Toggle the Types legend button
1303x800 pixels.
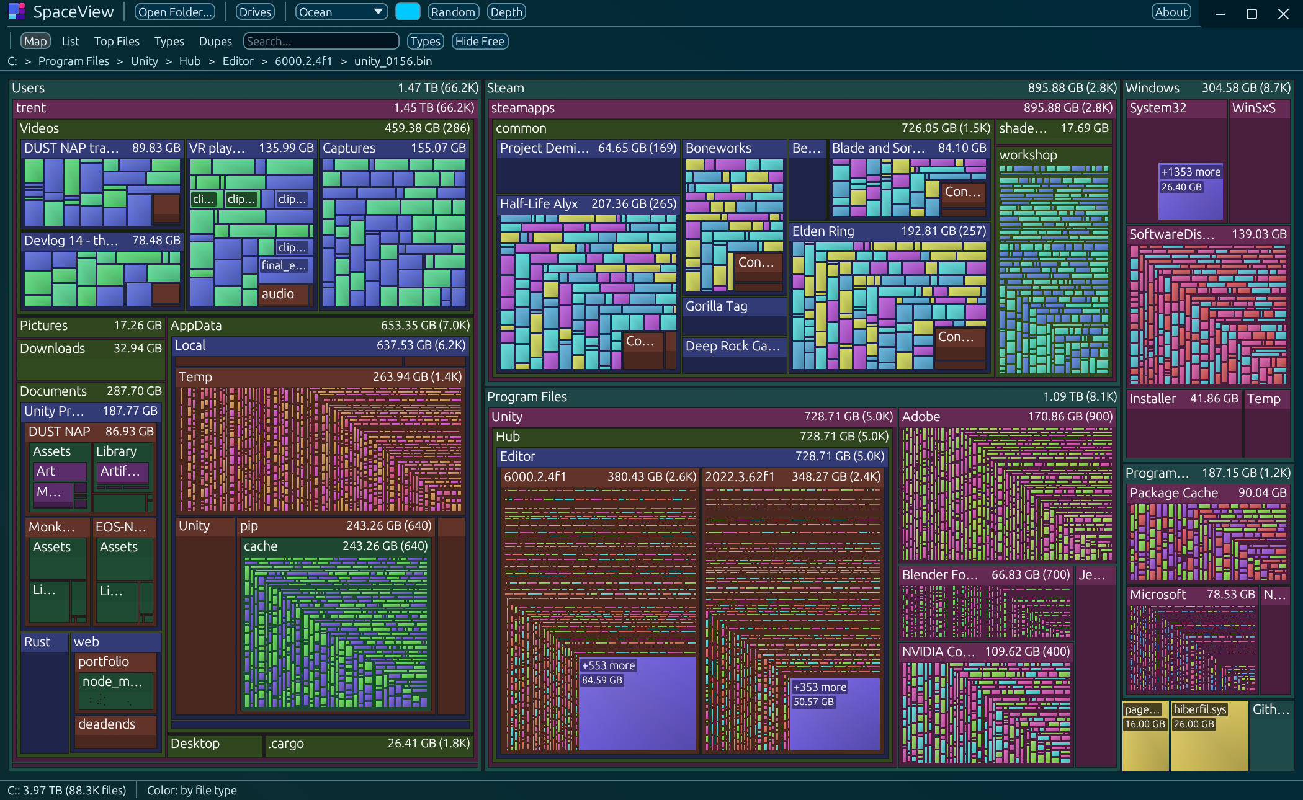click(425, 41)
